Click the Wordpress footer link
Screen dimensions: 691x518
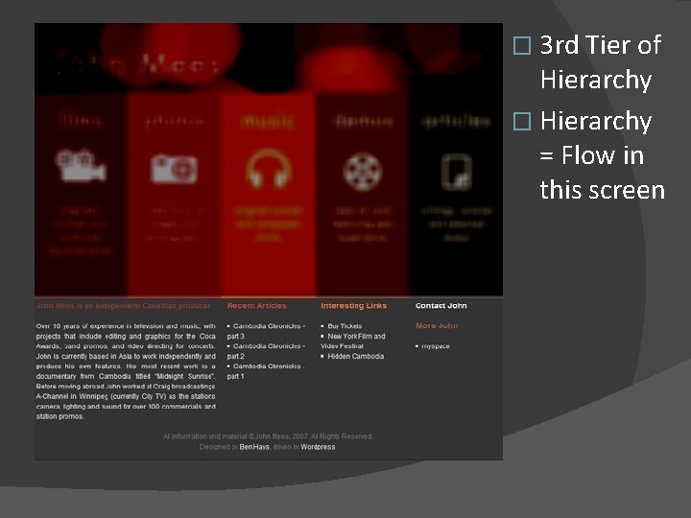pos(318,447)
